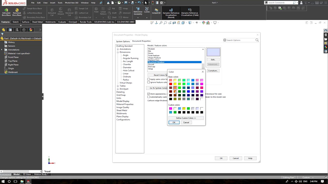Viewport: 328px width, 184px height.
Task: Enable 'Automatically scale' checkbox
Action: coord(149,97)
